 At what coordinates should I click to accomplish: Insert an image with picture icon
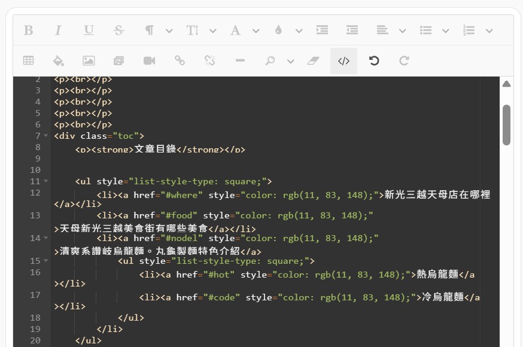[89, 60]
